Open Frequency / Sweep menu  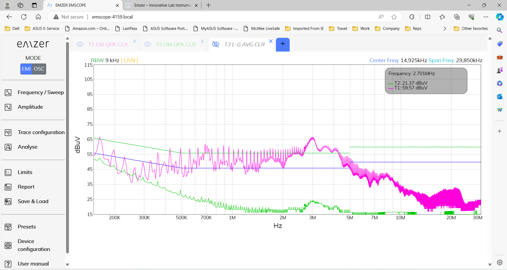[x=41, y=93]
